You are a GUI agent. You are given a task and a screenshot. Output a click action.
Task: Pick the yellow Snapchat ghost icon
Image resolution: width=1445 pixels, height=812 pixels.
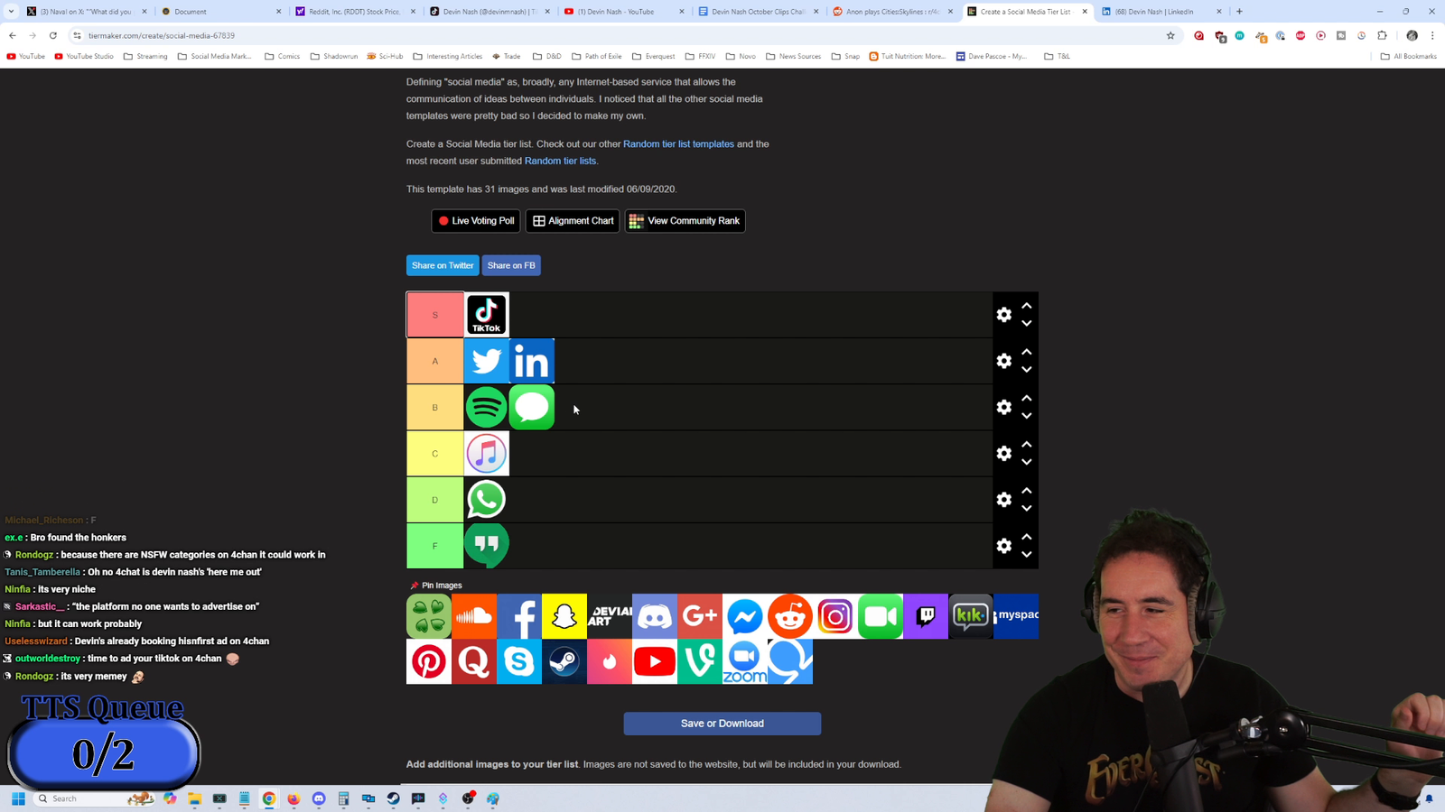pyautogui.click(x=564, y=616)
